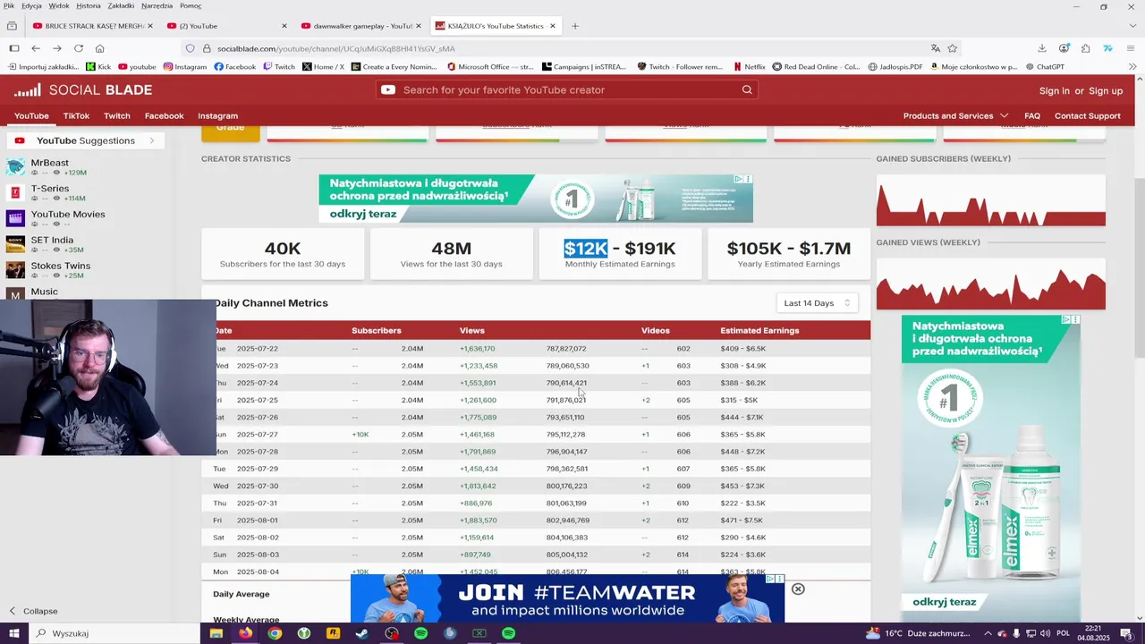The image size is (1145, 644).
Task: Click the YouTube icon inside the search field
Action: (x=388, y=89)
